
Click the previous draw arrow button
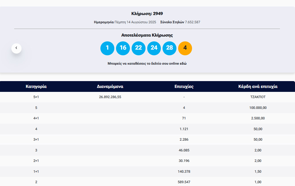[16, 48]
